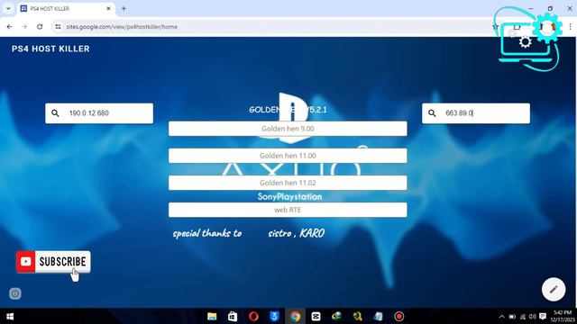The width and height of the screenshot is (577, 324).
Task: Open Opera browser from taskbar
Action: pyautogui.click(x=253, y=316)
